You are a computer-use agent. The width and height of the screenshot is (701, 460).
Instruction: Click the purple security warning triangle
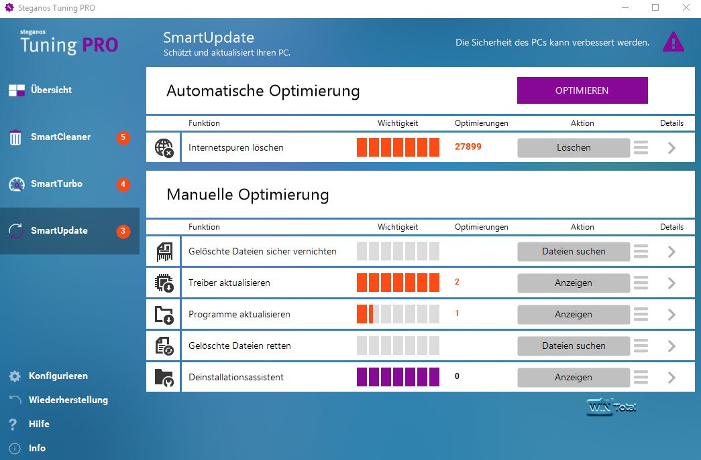(x=673, y=42)
